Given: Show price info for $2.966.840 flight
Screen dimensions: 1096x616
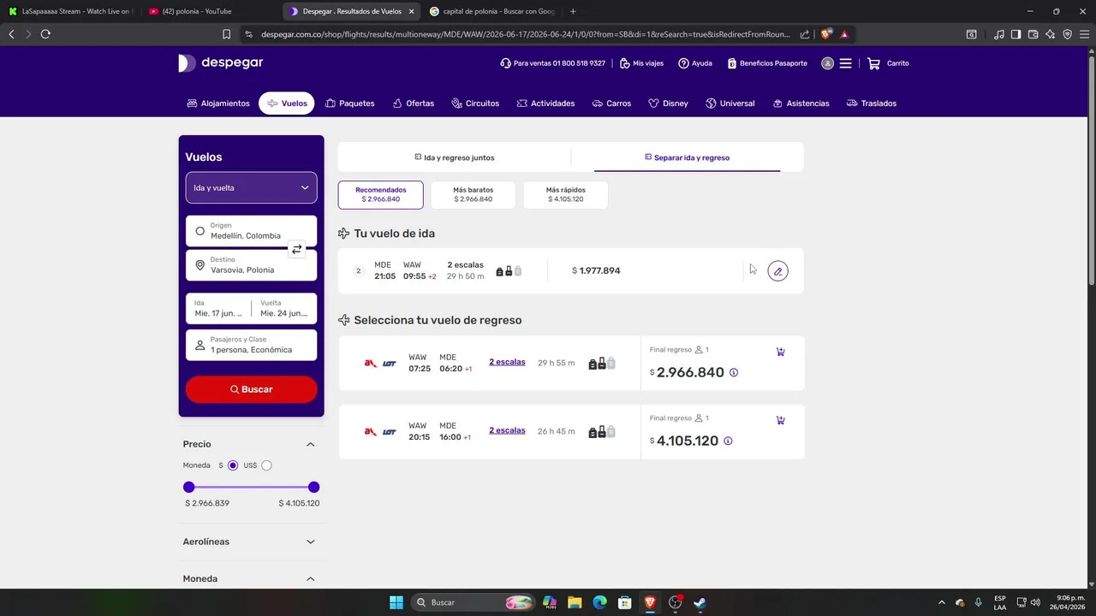Looking at the screenshot, I should click(x=734, y=372).
